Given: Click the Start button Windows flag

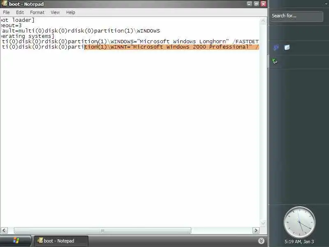Looking at the screenshot, I should click(16, 240).
